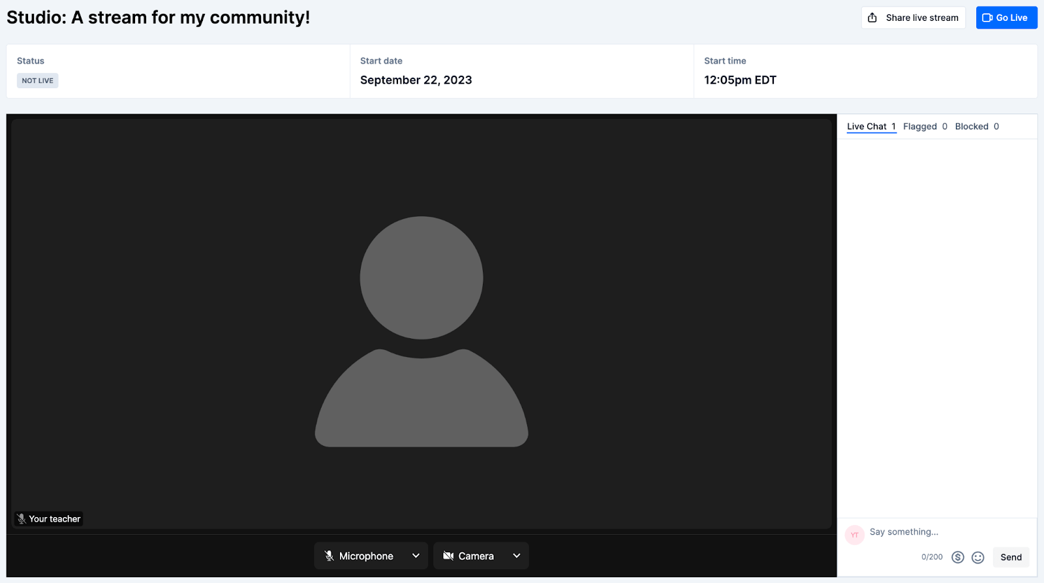1044x583 pixels.
Task: Click the YT user avatar in chat
Action: (854, 535)
